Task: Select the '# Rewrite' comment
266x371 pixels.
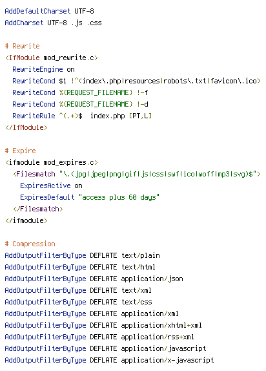Action: pyautogui.click(x=22, y=46)
